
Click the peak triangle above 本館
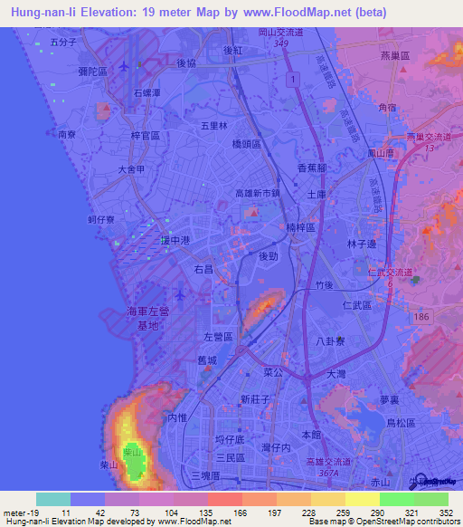[x=304, y=400]
